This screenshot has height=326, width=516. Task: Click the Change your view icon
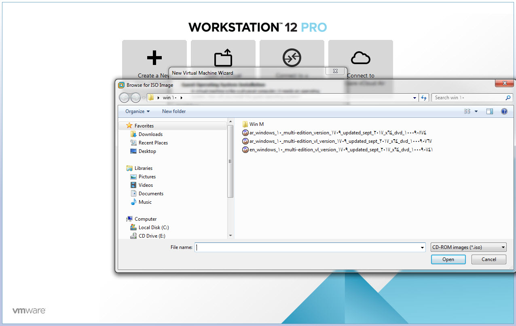(x=467, y=111)
